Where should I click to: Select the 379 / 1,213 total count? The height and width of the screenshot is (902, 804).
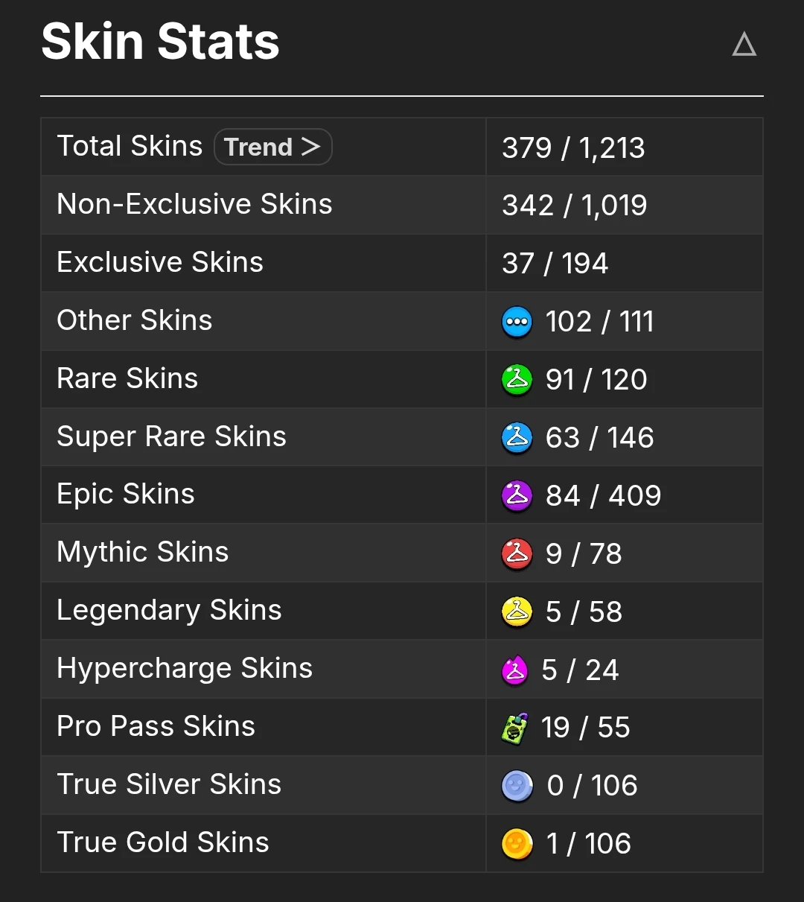[x=573, y=147]
